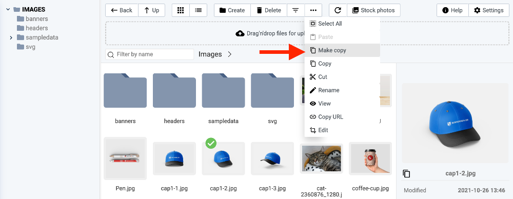513x199 pixels.
Task: Click the Delete toolbar button
Action: point(269,10)
